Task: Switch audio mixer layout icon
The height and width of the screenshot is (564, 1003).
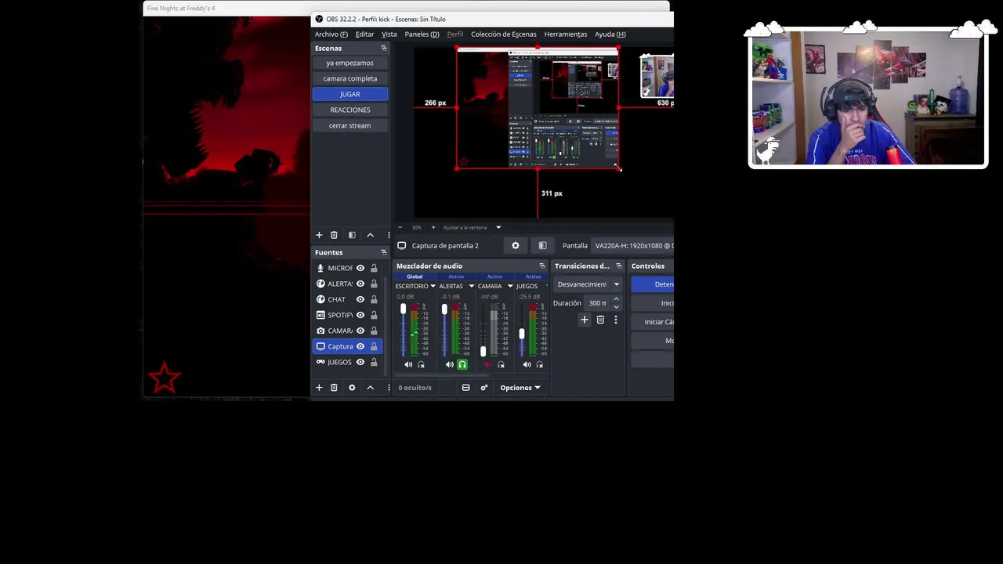Action: click(465, 388)
